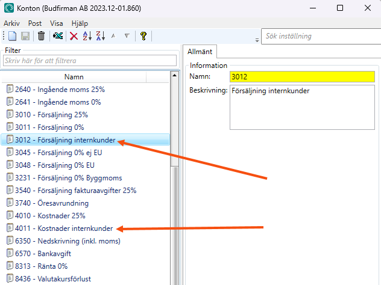The image size is (381, 285).
Task: Click the Sök inställning search field
Action: pos(321,36)
